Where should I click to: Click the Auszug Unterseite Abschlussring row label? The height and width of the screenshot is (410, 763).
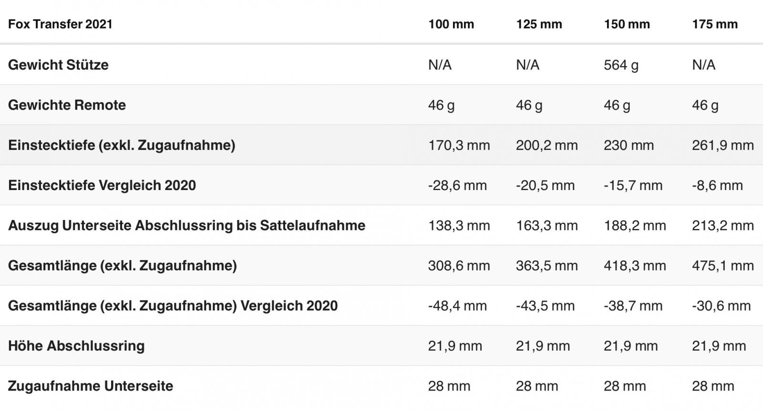[186, 225]
